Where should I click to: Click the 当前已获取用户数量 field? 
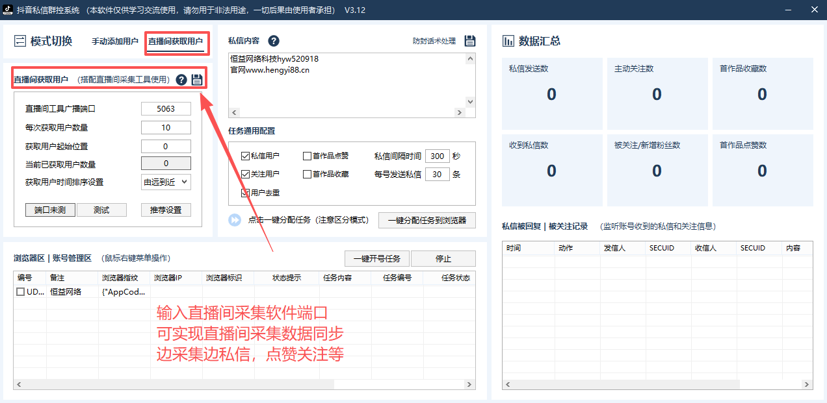coord(166,164)
